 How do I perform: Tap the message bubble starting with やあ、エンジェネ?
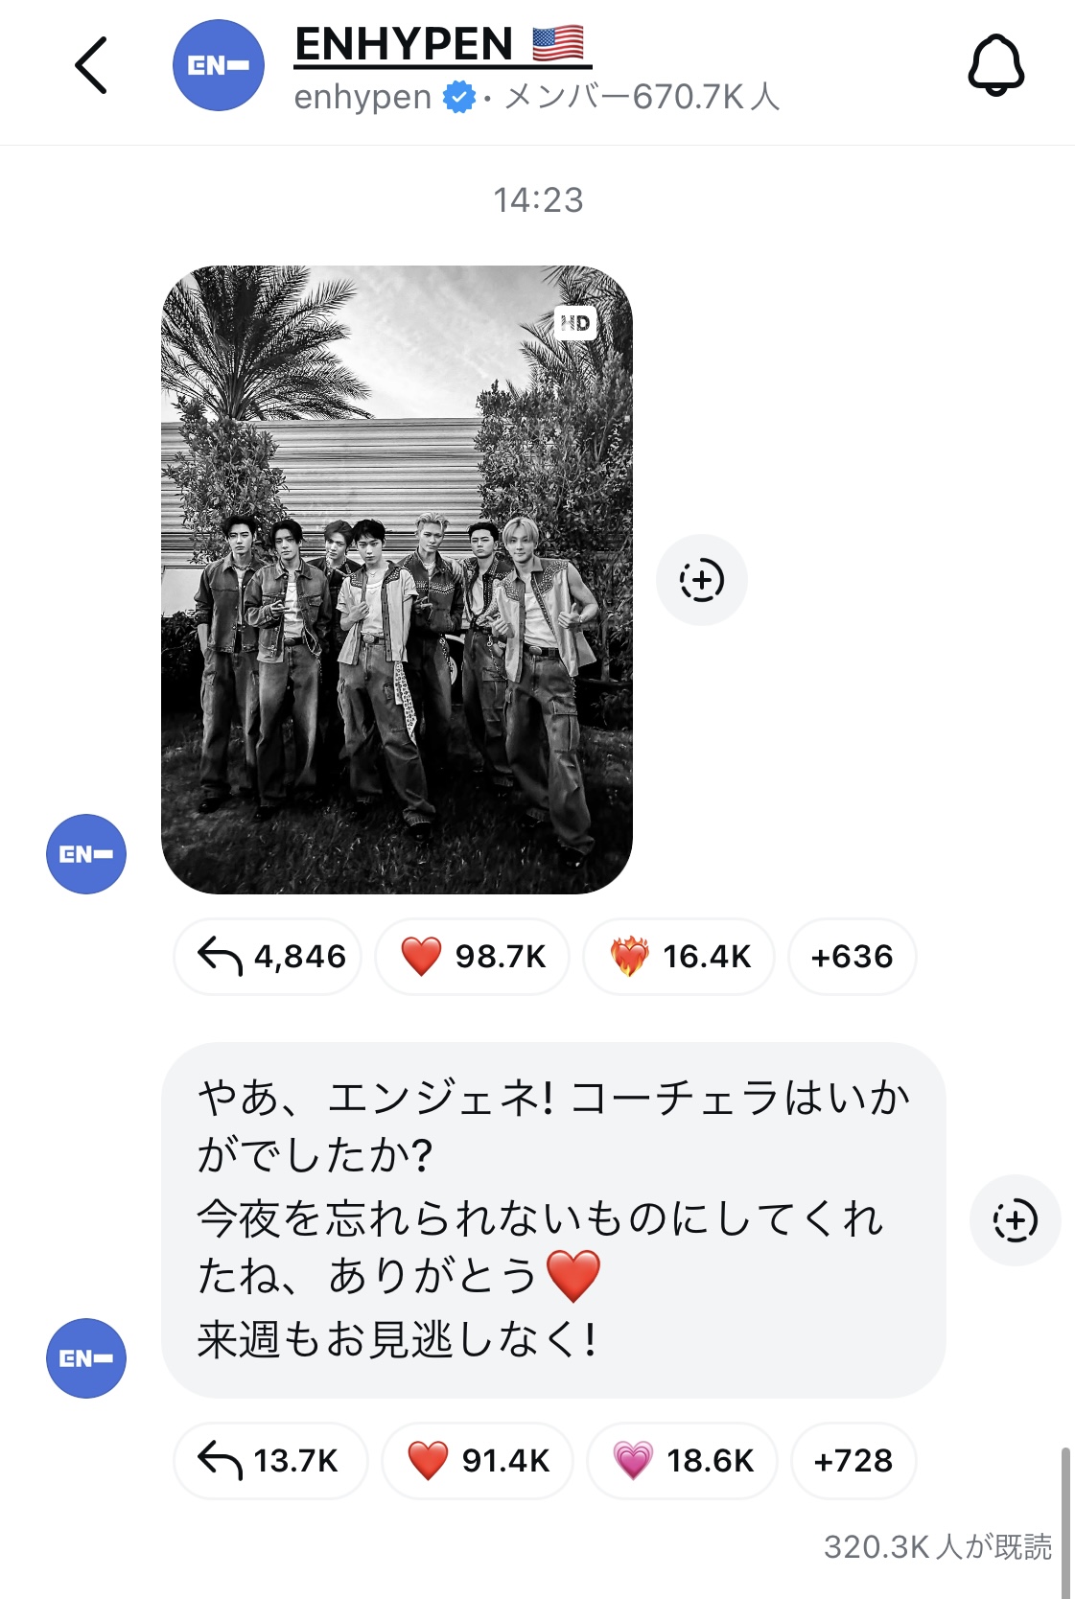click(552, 1219)
